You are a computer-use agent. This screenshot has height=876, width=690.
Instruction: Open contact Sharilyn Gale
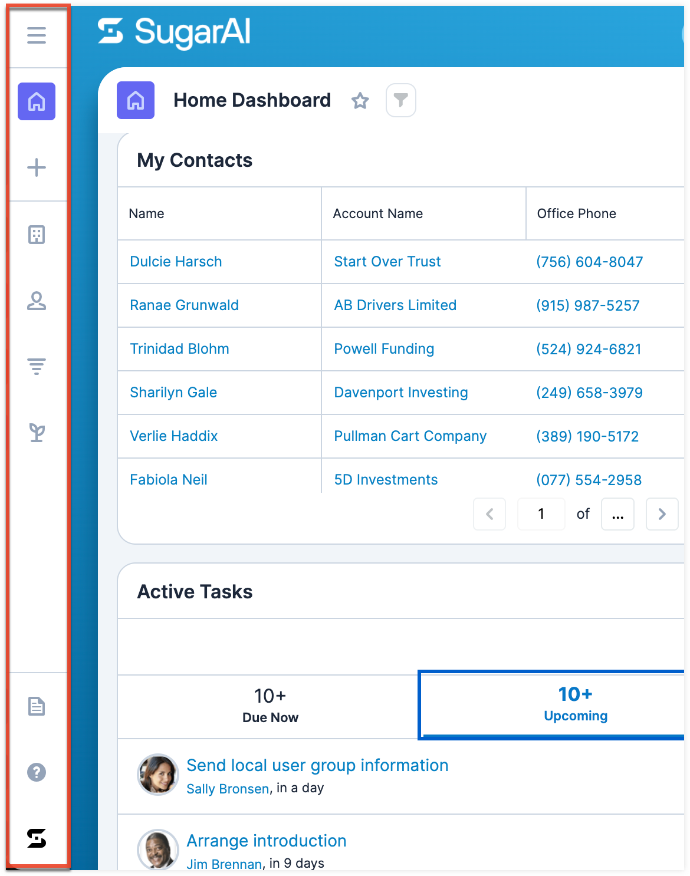coord(173,393)
